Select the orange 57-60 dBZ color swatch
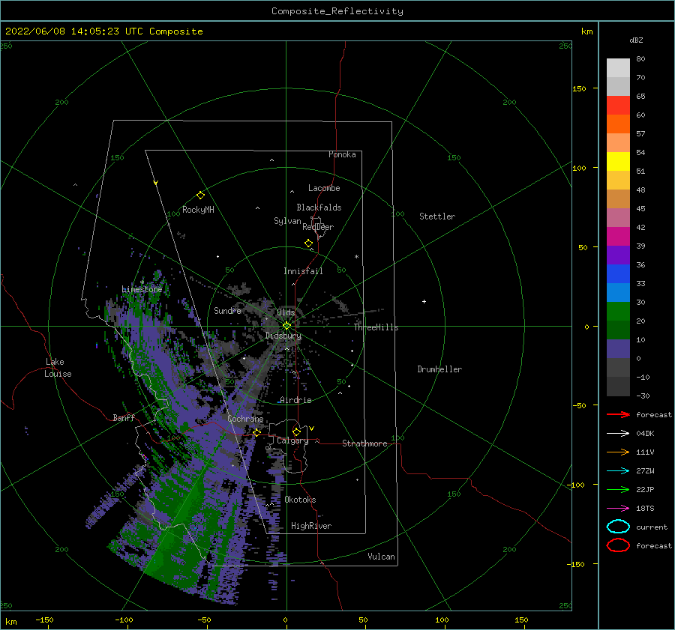 click(x=618, y=124)
